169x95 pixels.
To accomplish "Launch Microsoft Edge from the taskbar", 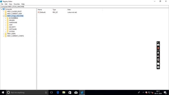I will coord(58,92).
